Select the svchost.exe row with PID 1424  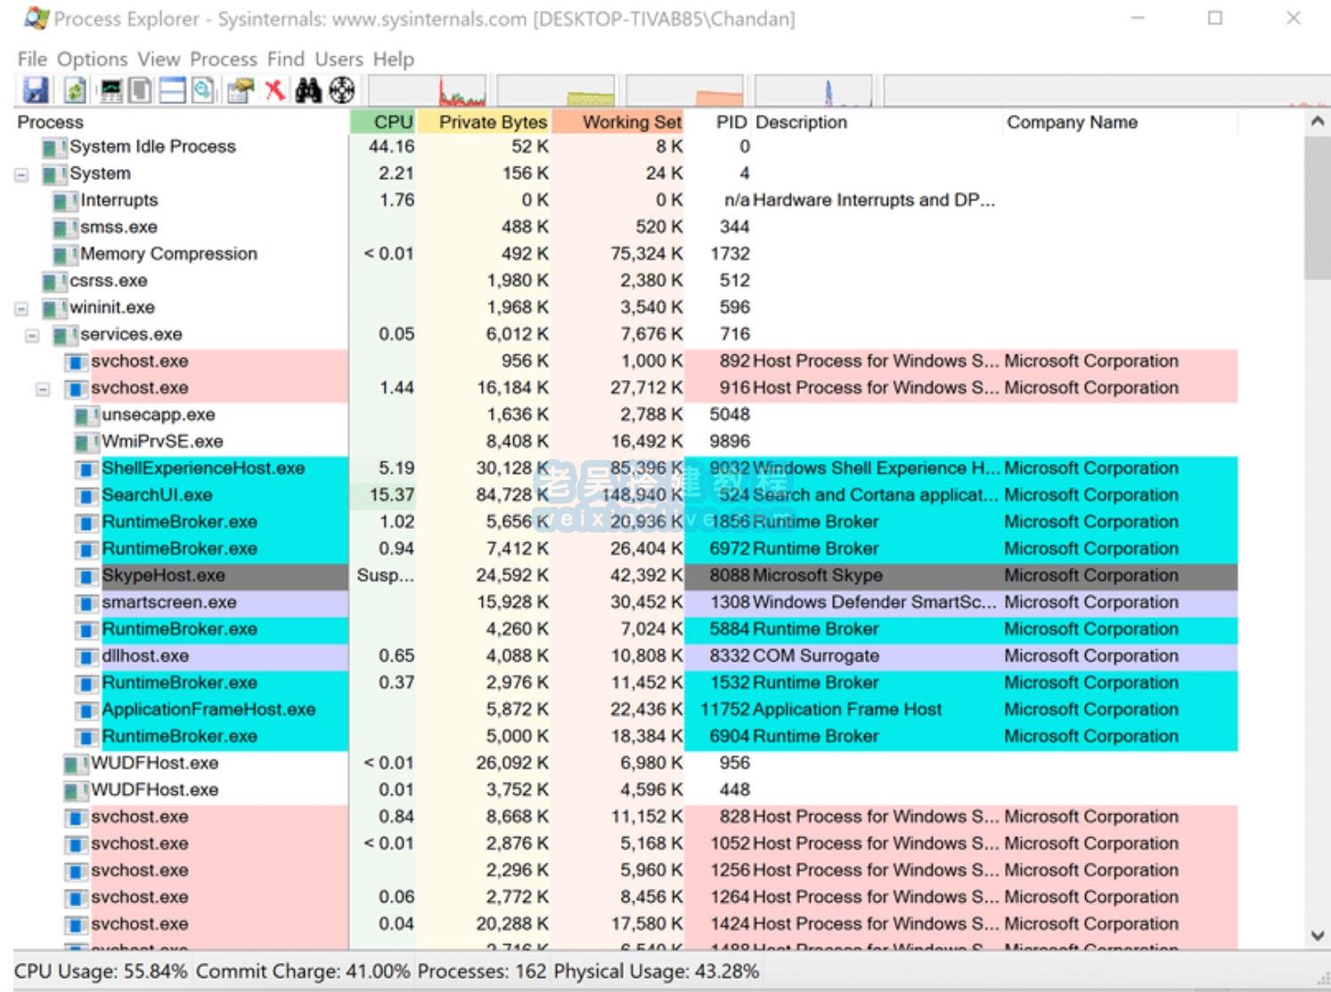tap(625, 924)
